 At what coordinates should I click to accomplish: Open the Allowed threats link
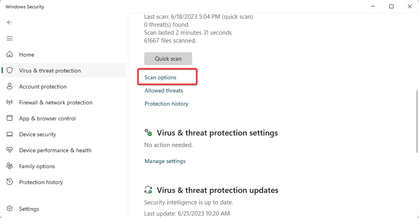164,90
